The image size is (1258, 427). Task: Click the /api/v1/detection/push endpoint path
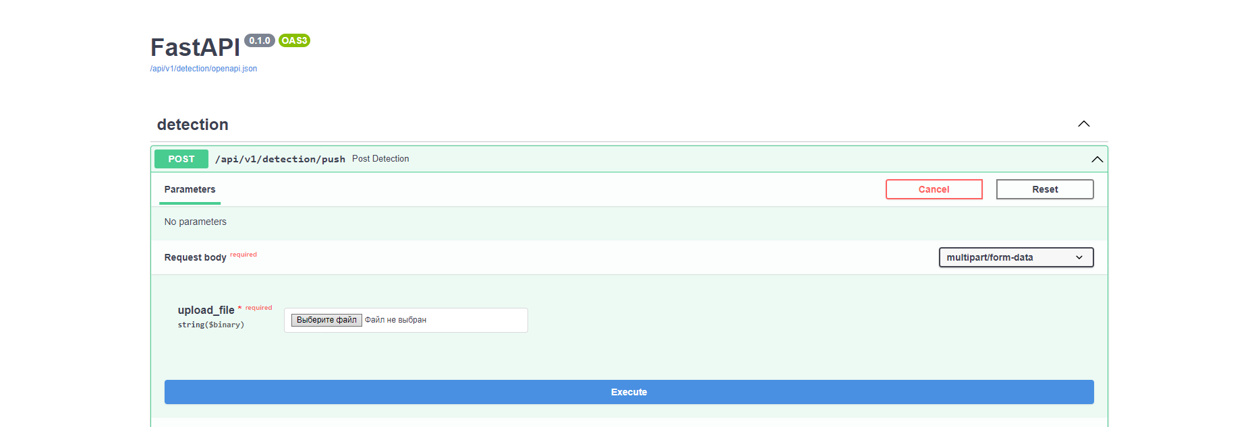point(280,159)
